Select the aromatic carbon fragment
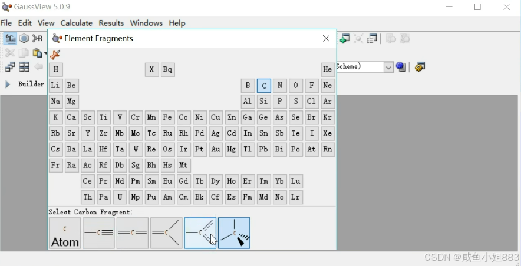The width and height of the screenshot is (521, 266). click(200, 233)
